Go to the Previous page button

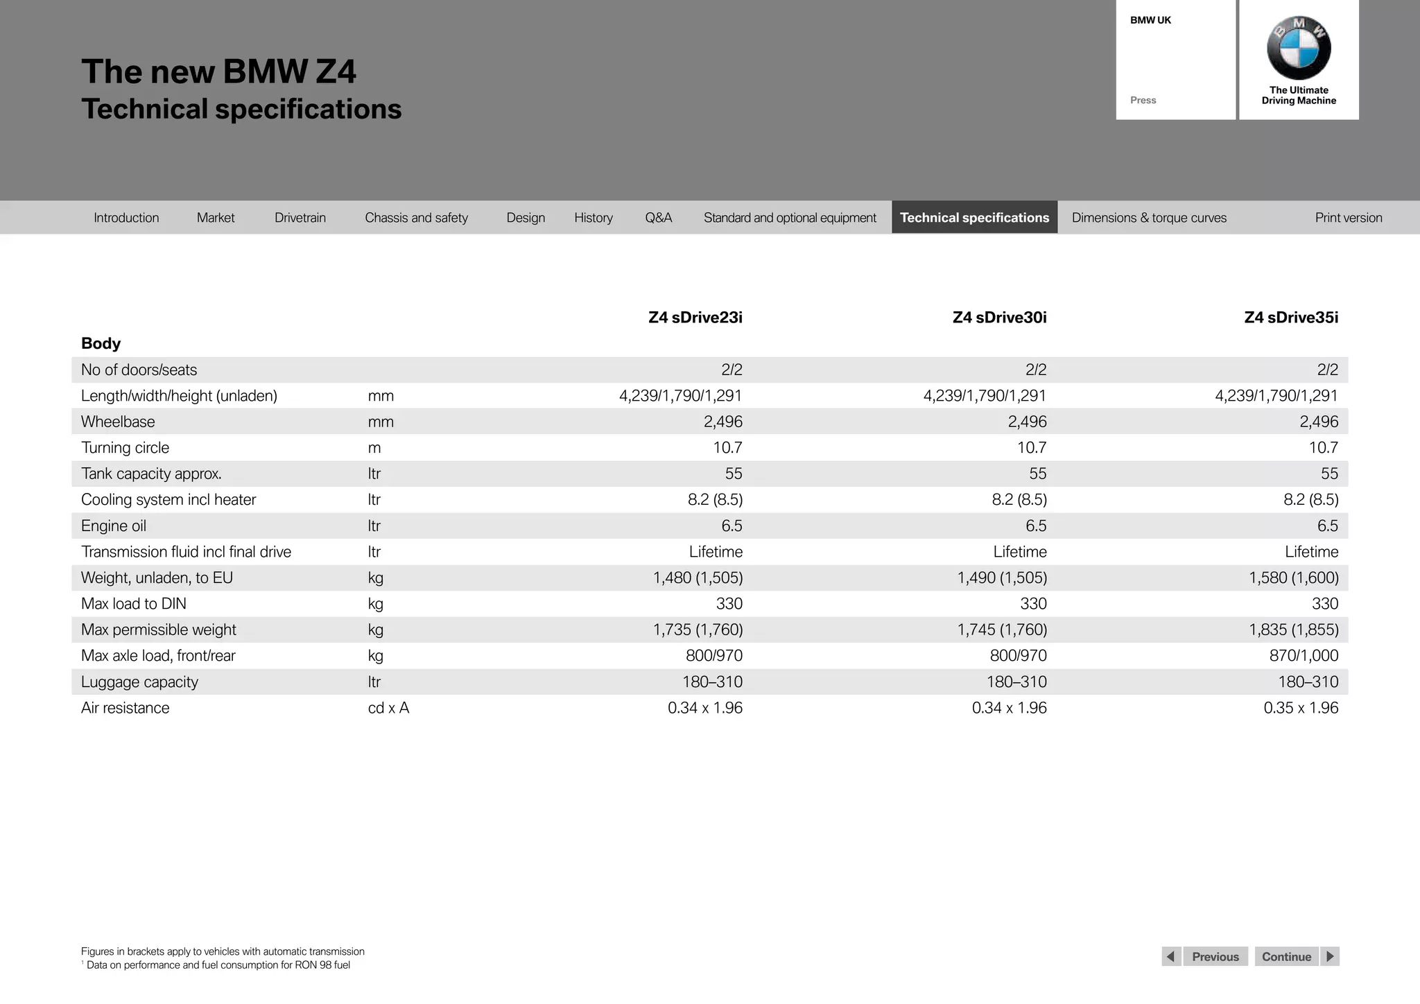pyautogui.click(x=1215, y=957)
